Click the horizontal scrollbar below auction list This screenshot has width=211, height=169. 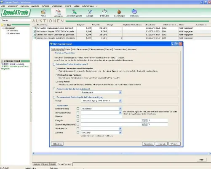point(122,153)
